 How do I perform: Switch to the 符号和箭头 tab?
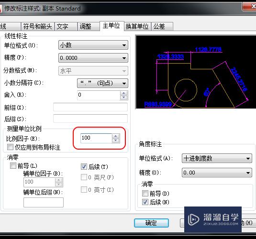[37, 26]
